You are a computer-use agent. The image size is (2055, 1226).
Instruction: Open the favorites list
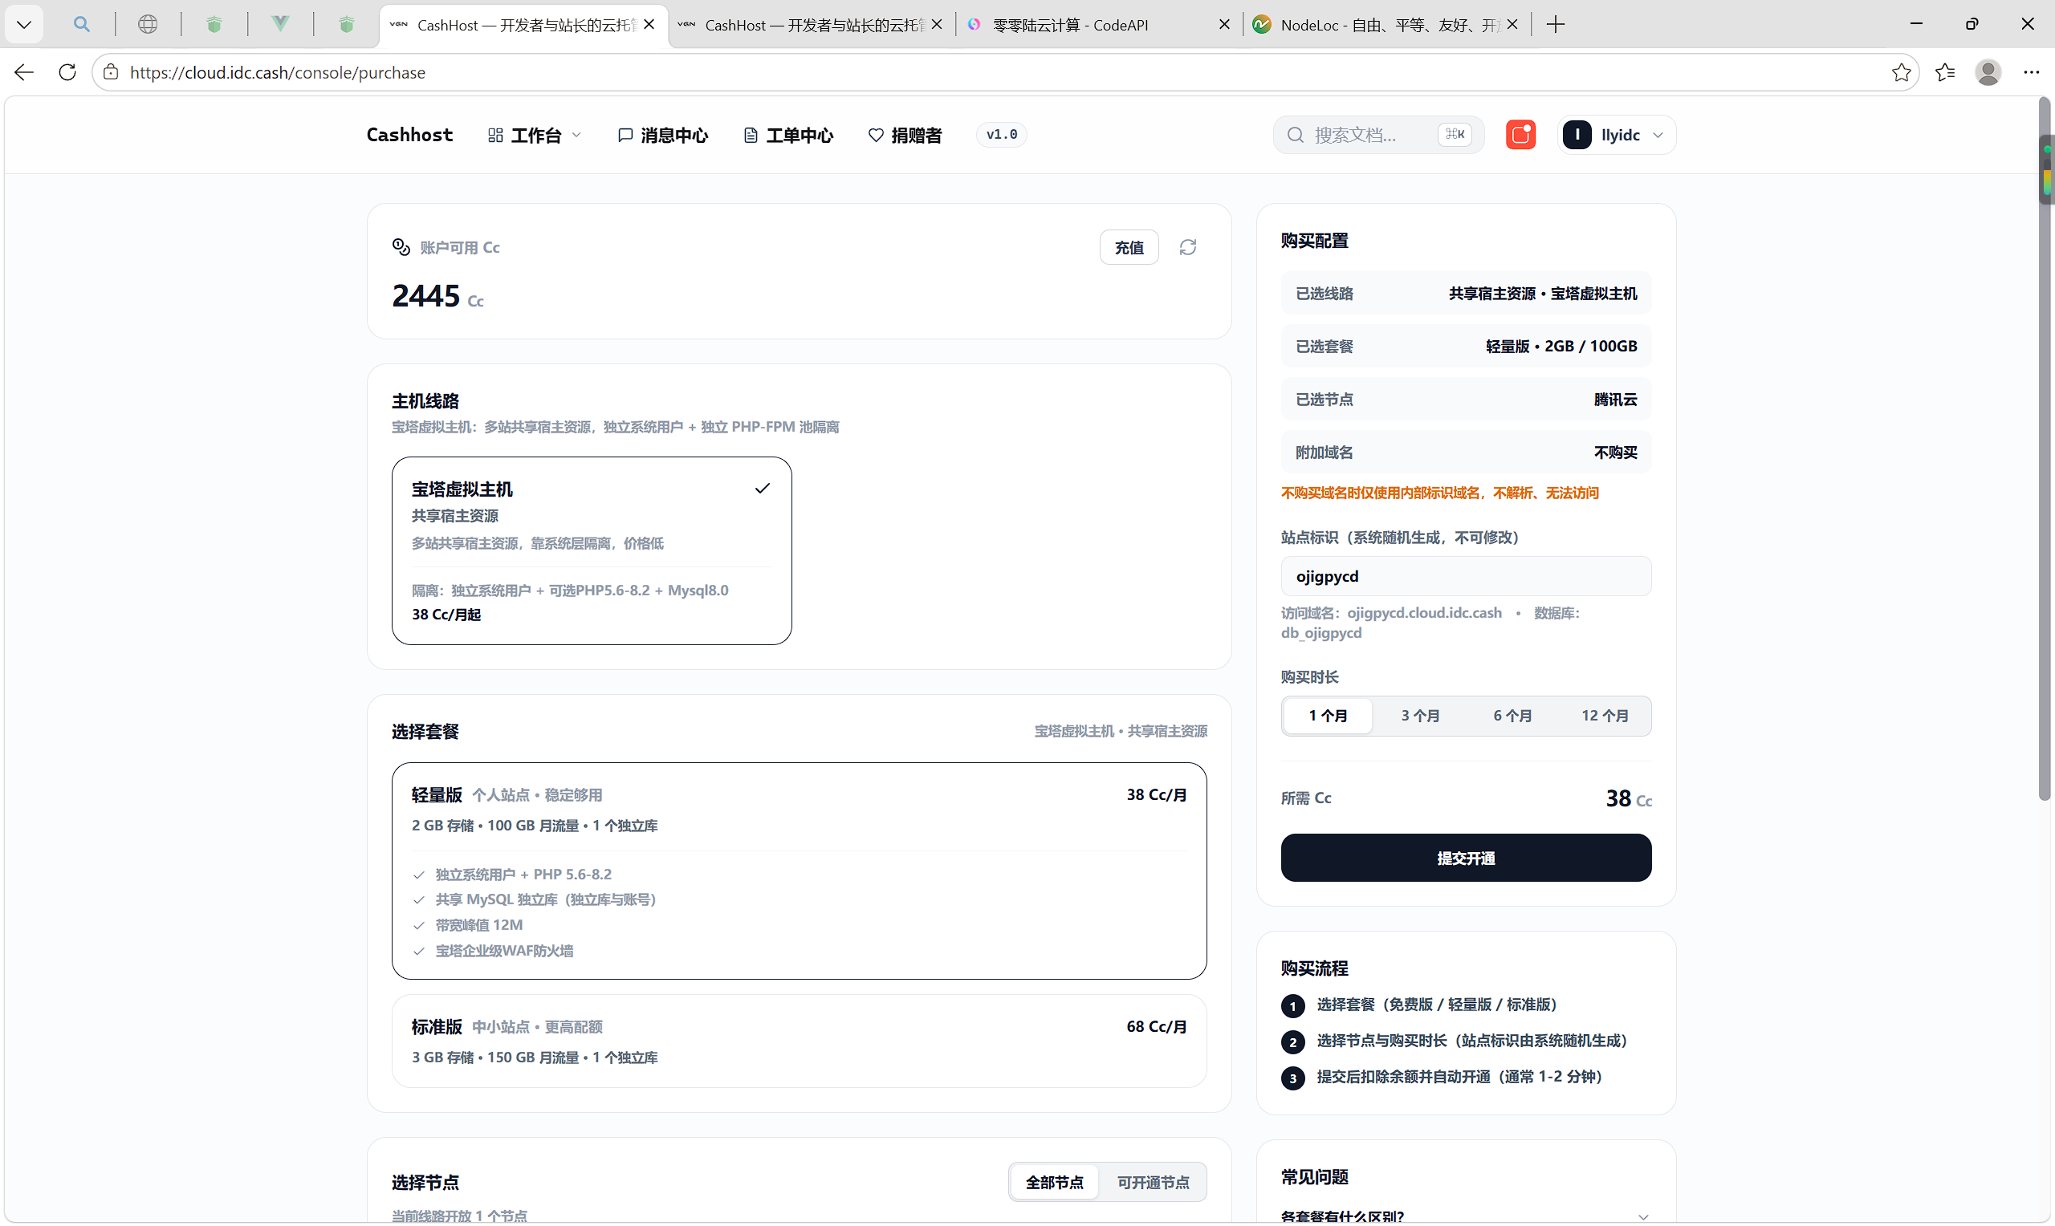pos(1945,73)
